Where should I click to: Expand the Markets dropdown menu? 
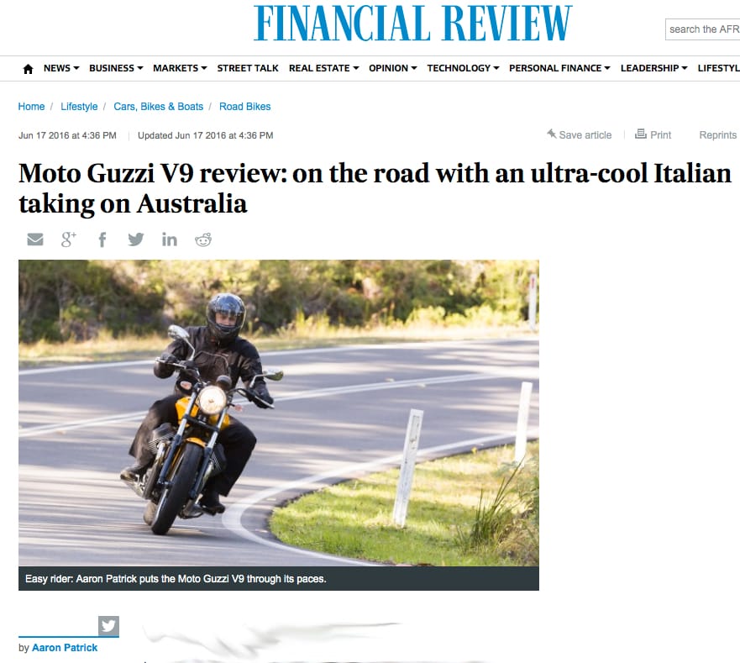(x=180, y=68)
